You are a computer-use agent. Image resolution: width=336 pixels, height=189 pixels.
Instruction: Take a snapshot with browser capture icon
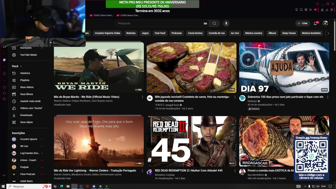coord(301,10)
